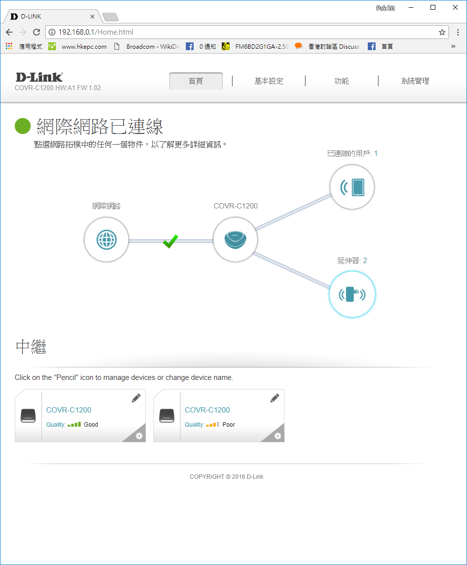Open the 香港討論區 Discuss bookmark
Image resolution: width=467 pixels, height=565 pixels.
(328, 46)
